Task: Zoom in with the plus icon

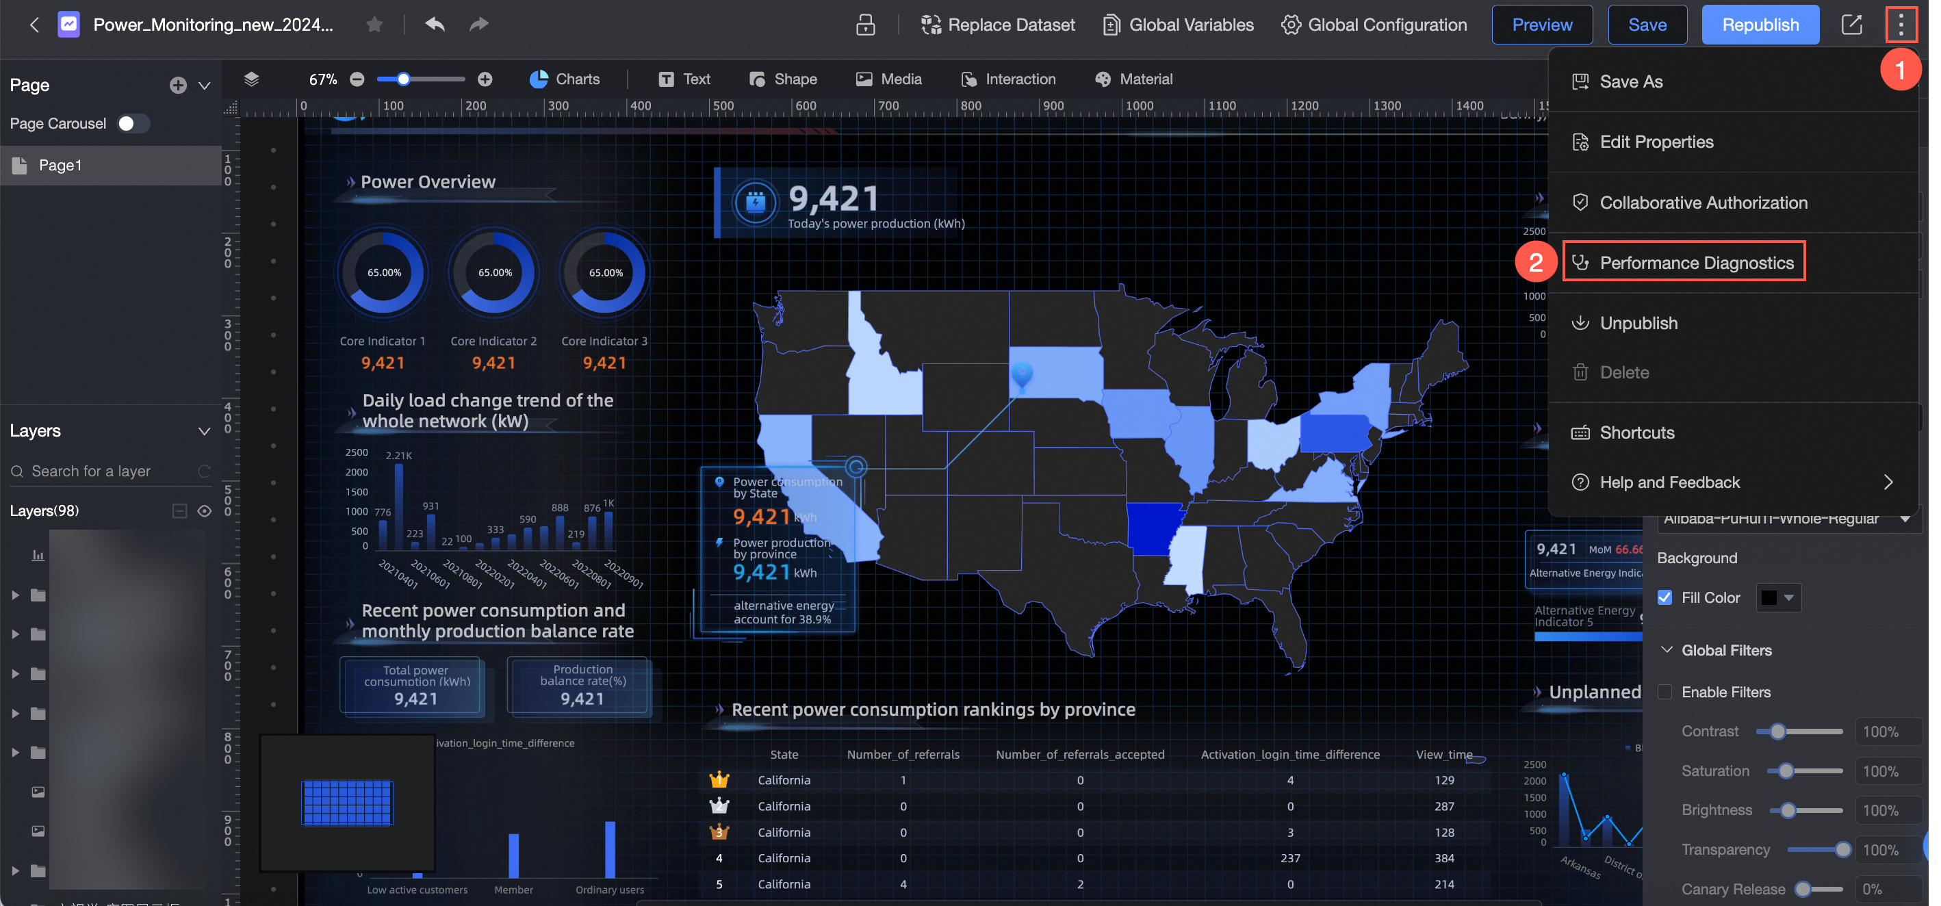Action: tap(485, 79)
